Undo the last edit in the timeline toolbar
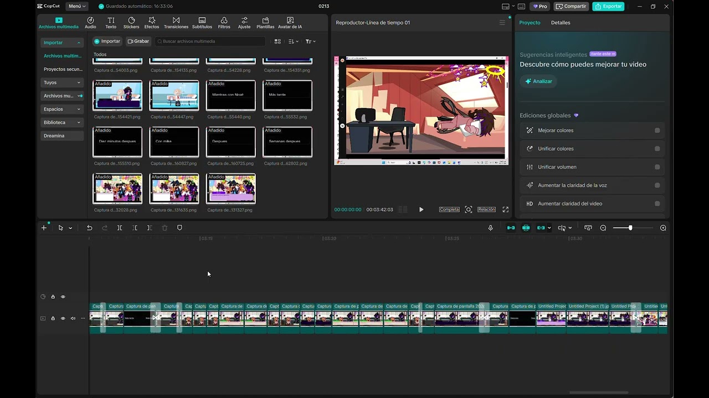The height and width of the screenshot is (398, 709). [x=89, y=228]
